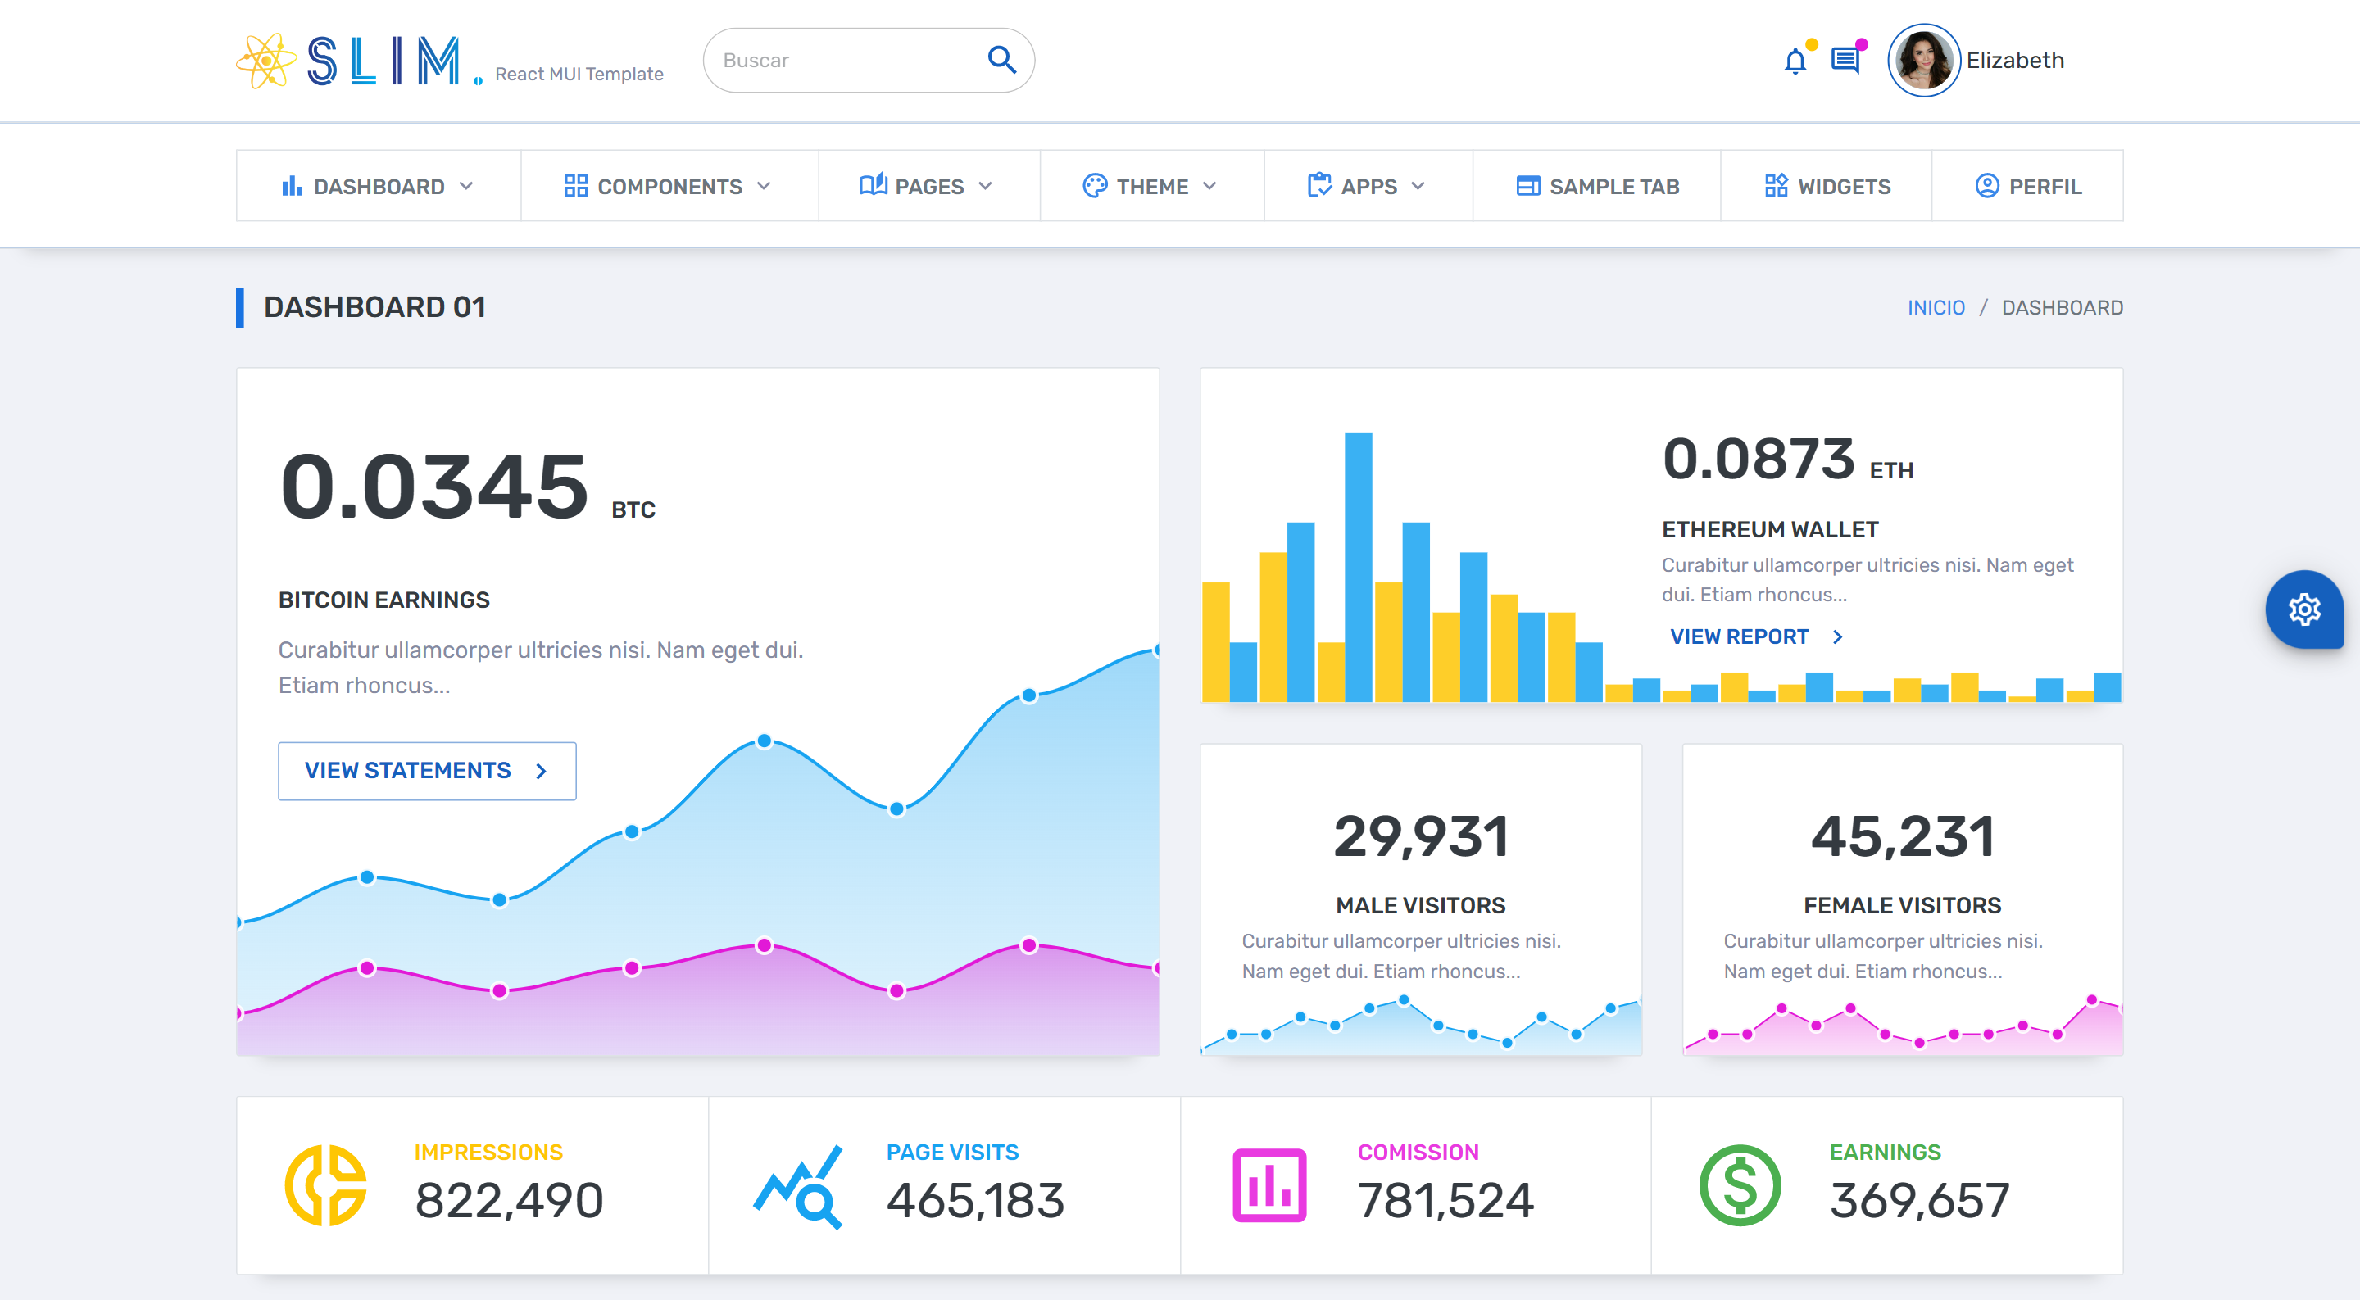The width and height of the screenshot is (2360, 1300).
Task: Click the 822,490 impressions value
Action: pos(510,1201)
